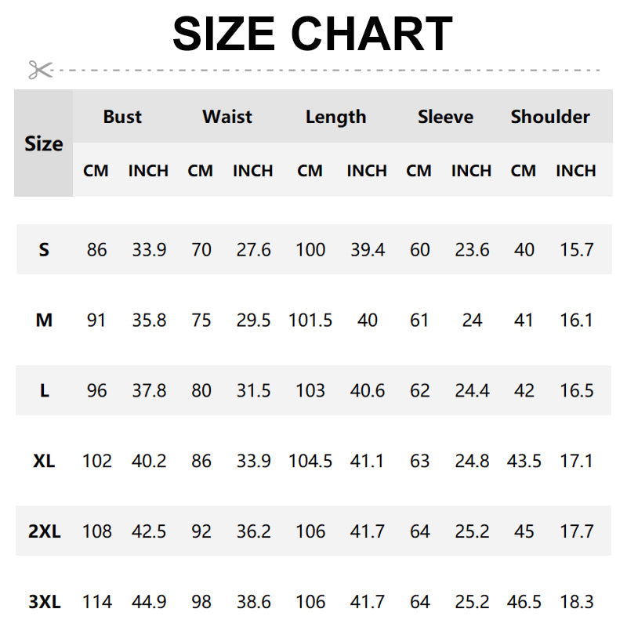This screenshot has height=627, width=627.
Task: Click the Length column header
Action: click(335, 117)
